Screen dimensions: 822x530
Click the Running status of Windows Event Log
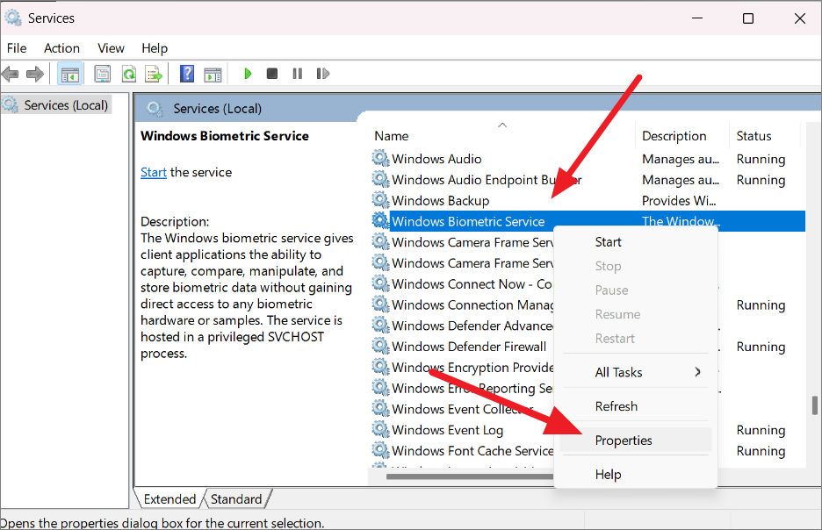tap(761, 430)
